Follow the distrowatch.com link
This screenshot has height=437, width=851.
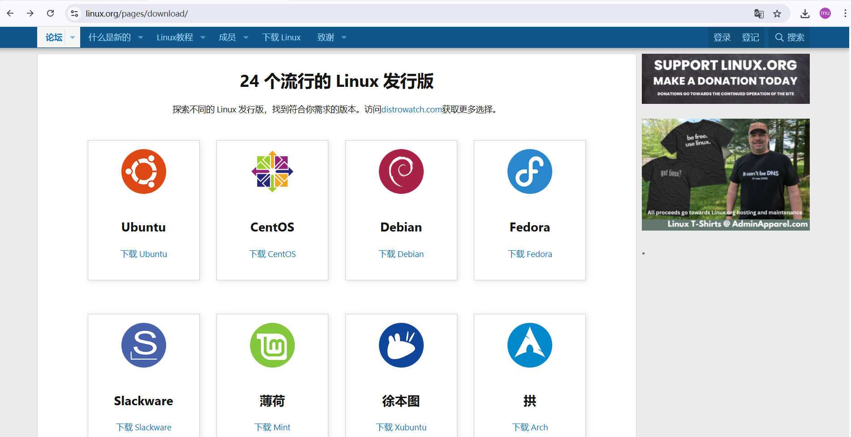tap(412, 109)
